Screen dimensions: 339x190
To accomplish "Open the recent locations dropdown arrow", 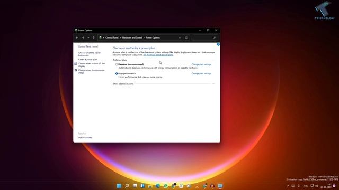I will coord(88,37).
